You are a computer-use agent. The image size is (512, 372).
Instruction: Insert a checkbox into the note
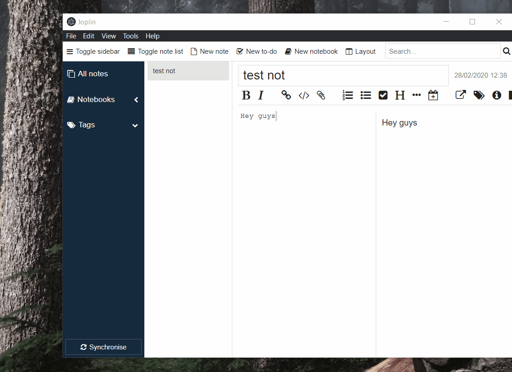click(383, 95)
